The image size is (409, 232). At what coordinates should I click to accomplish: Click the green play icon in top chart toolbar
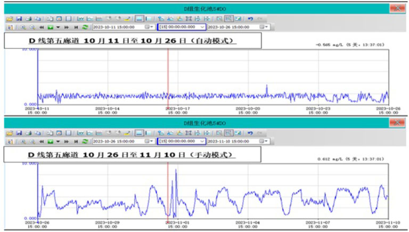(x=51, y=27)
